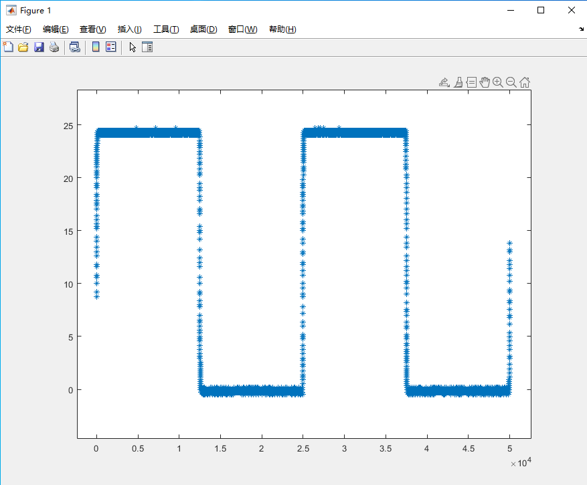Open the export icon's dropdown arrow
Screen dimensions: 587x485
(x=448, y=85)
